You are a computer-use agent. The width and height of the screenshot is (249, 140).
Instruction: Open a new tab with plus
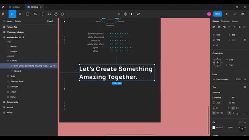pos(47,7)
